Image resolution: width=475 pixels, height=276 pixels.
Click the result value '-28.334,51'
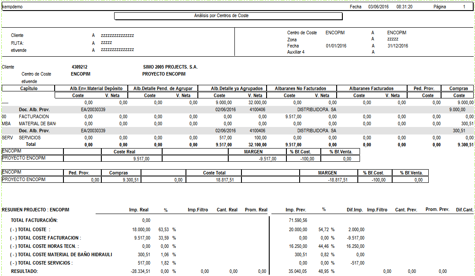tap(140, 272)
